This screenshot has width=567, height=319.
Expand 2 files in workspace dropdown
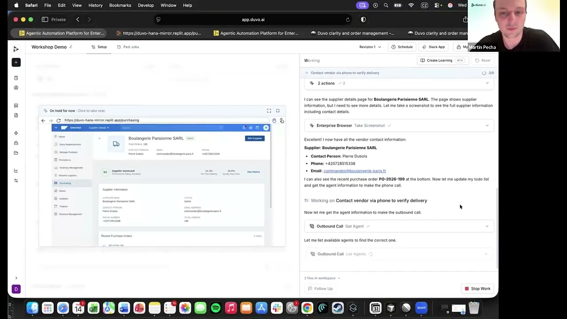[x=322, y=278]
